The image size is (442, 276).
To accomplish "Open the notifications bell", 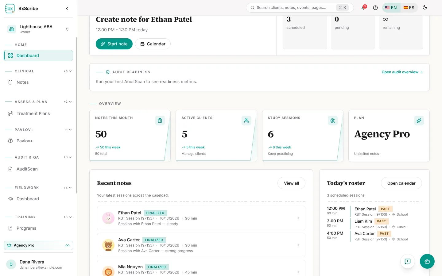I will 363,8.
